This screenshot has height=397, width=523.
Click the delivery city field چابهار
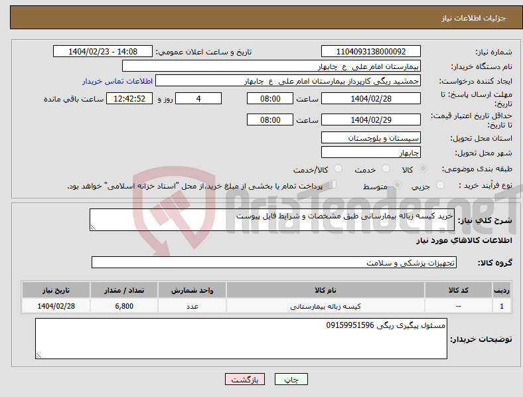click(370, 152)
